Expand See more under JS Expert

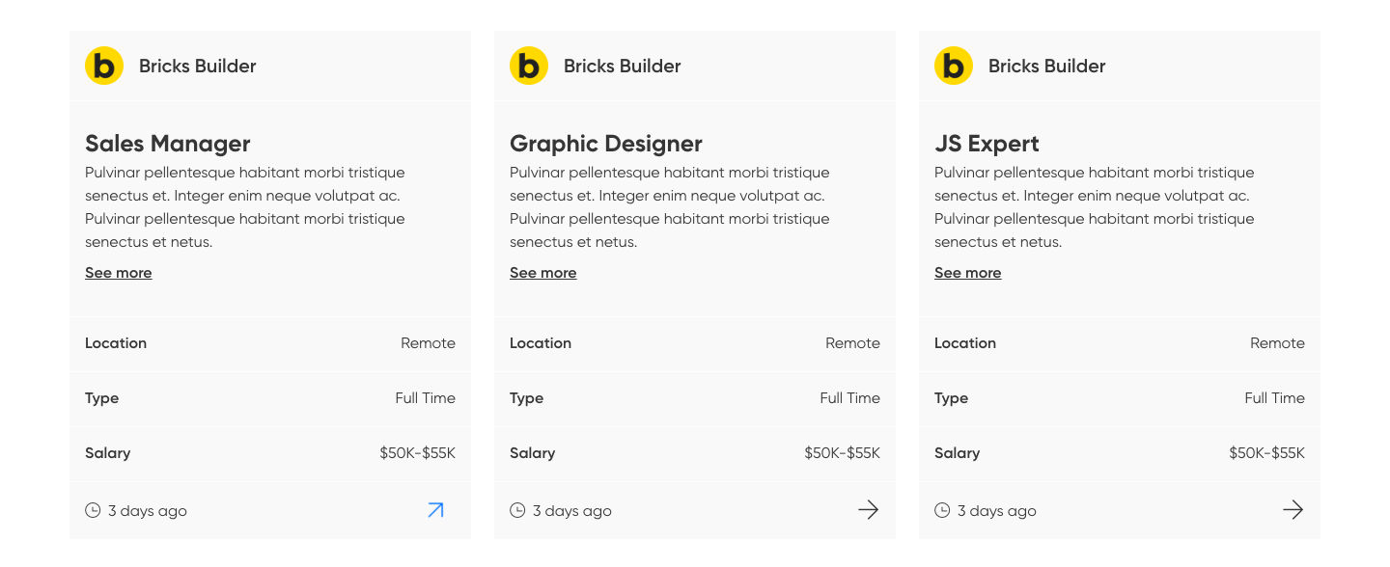point(967,273)
